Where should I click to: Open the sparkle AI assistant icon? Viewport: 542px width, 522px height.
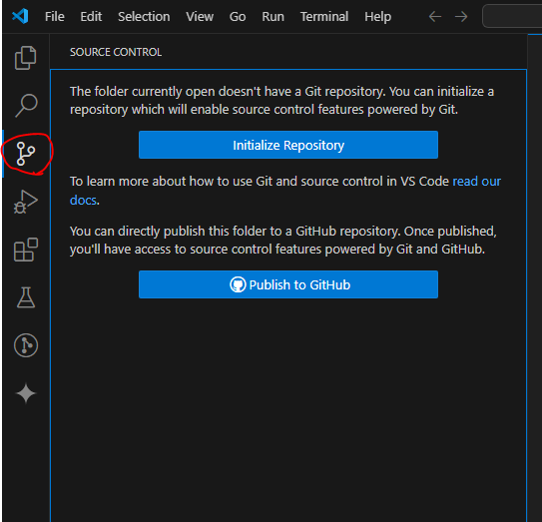coord(26,393)
